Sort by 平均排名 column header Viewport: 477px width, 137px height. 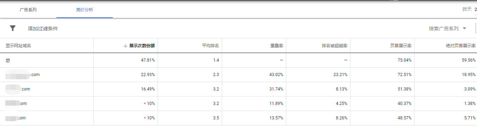click(x=210, y=46)
